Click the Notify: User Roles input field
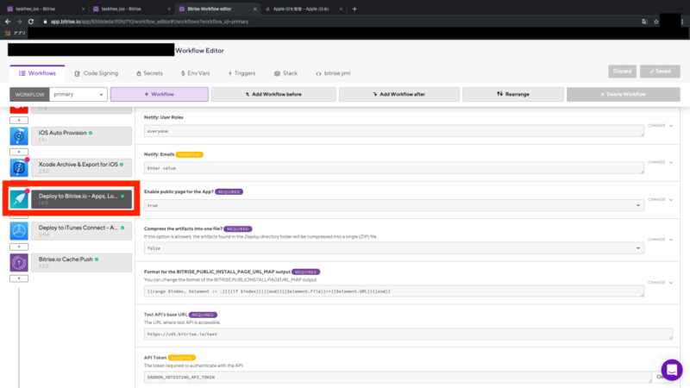690x388 pixels. pos(394,131)
